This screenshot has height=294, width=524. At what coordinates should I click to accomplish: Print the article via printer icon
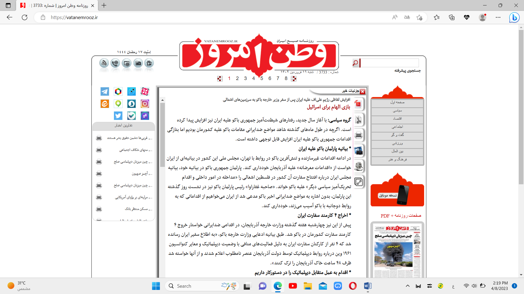pos(358,135)
